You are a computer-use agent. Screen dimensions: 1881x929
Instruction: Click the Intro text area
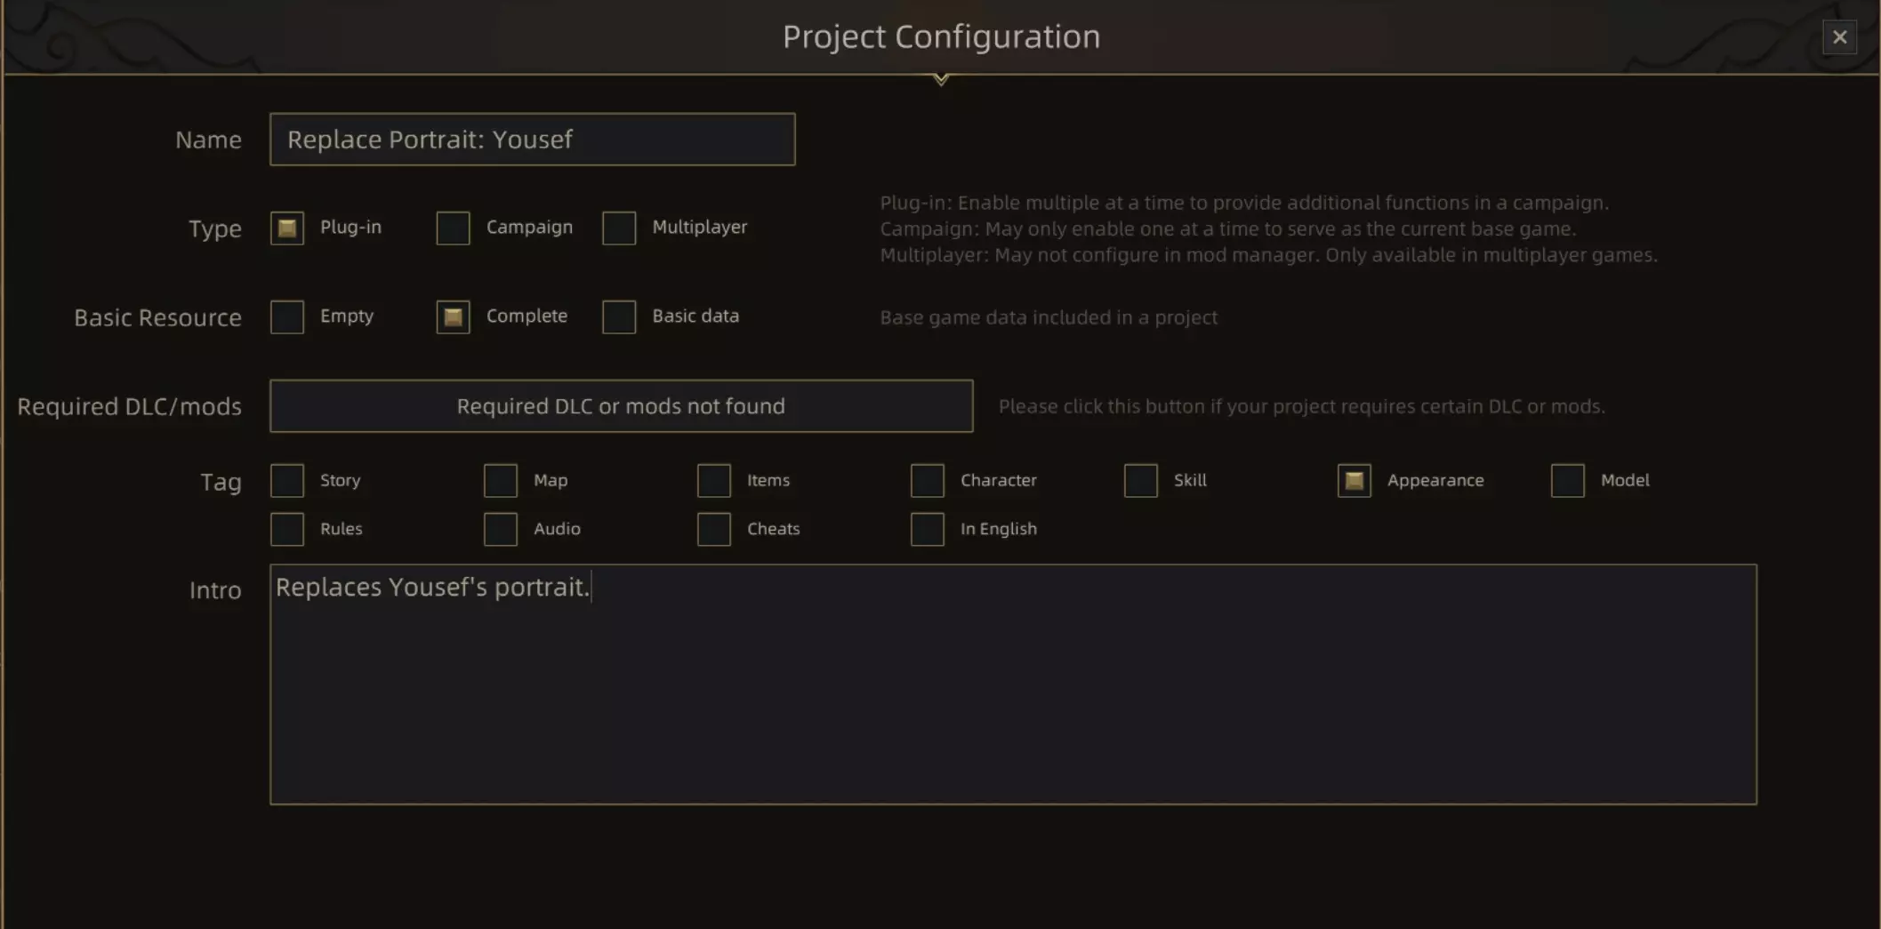point(1012,685)
